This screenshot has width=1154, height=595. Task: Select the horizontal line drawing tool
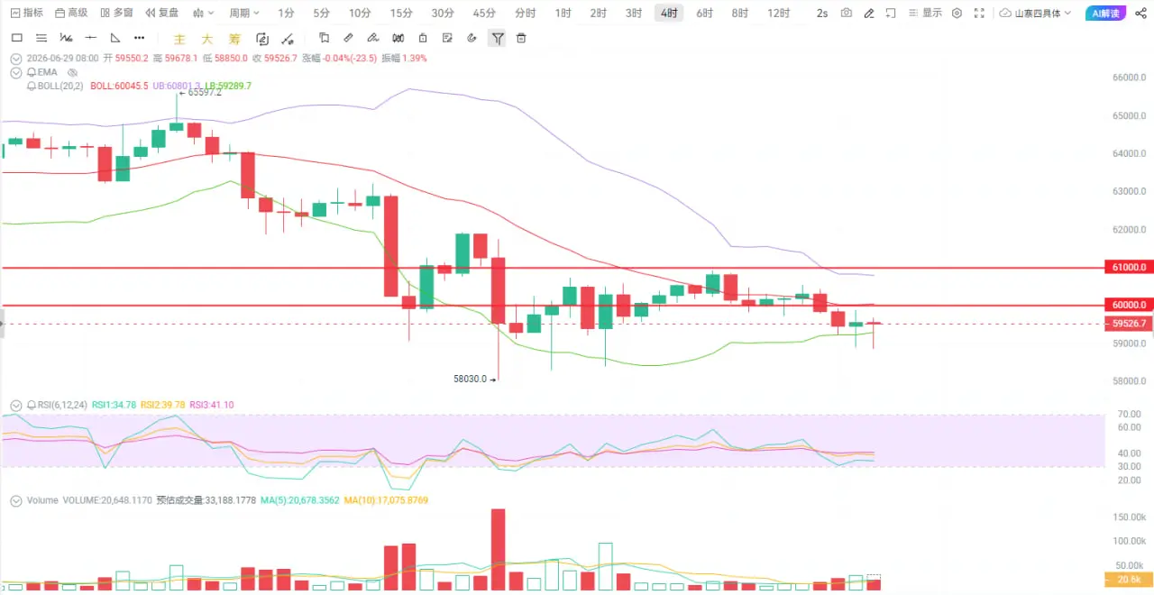click(x=90, y=38)
